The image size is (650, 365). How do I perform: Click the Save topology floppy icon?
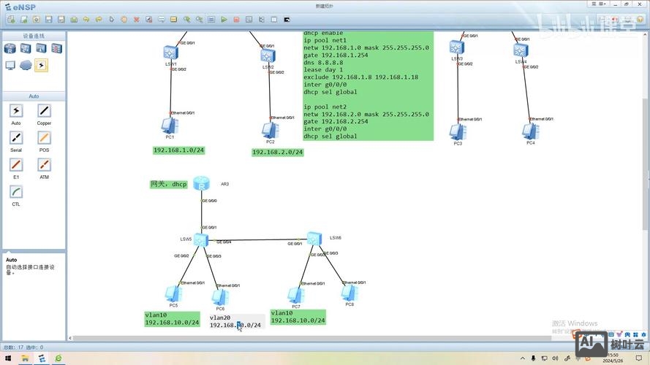[48, 20]
